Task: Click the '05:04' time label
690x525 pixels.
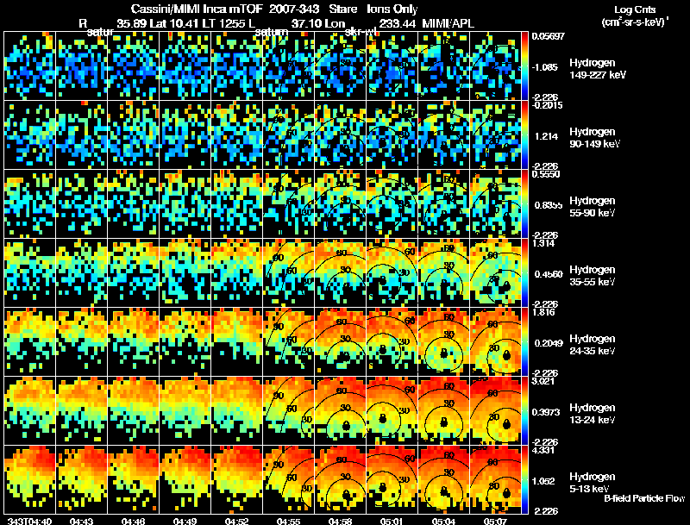Action: 444,522
